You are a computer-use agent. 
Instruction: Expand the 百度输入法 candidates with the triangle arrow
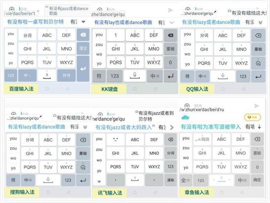tap(83, 22)
